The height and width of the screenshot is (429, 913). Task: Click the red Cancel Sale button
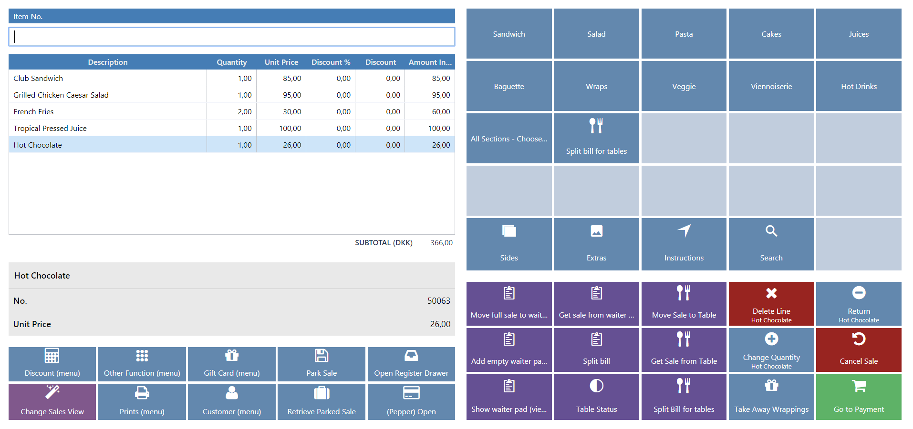859,350
